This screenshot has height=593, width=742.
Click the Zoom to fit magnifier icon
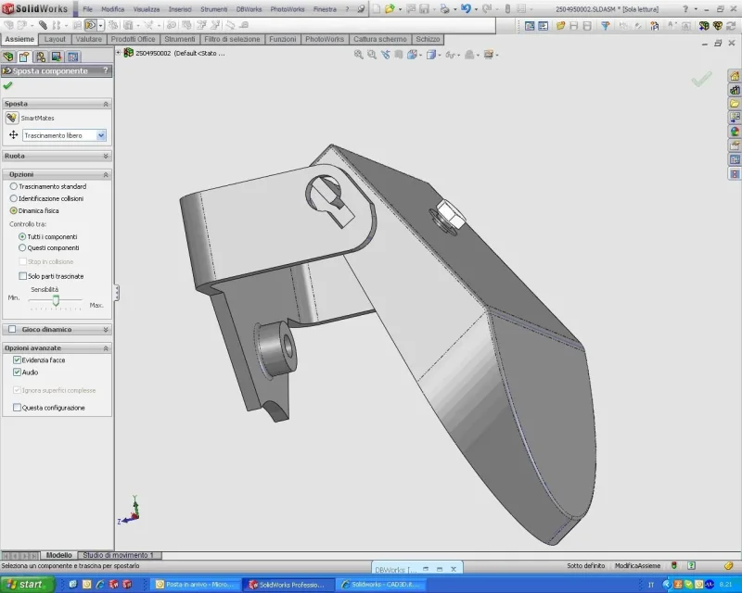[359, 55]
